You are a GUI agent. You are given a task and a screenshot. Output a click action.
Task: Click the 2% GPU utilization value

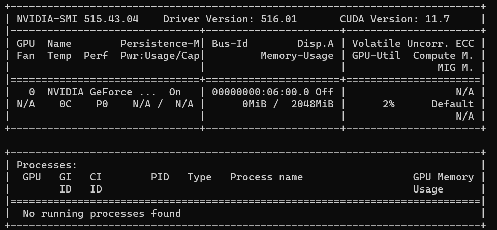389,104
